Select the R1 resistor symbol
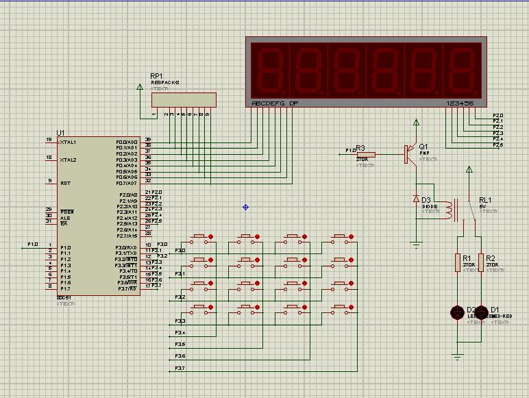 (x=458, y=263)
